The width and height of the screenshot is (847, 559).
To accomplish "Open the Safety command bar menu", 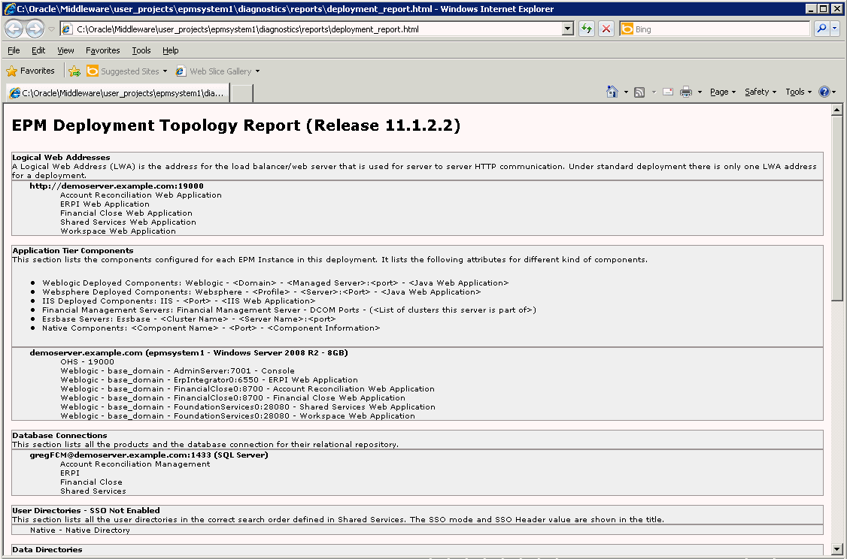I will 760,92.
